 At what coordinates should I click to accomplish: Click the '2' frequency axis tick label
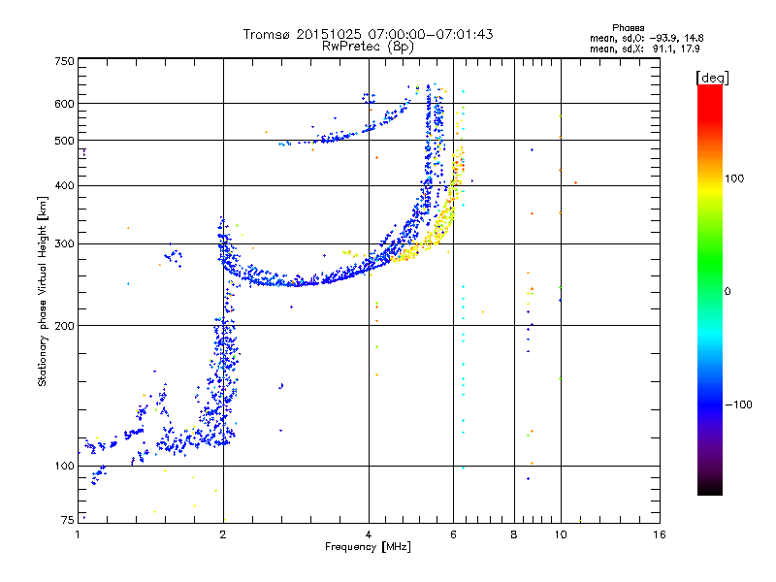[223, 534]
